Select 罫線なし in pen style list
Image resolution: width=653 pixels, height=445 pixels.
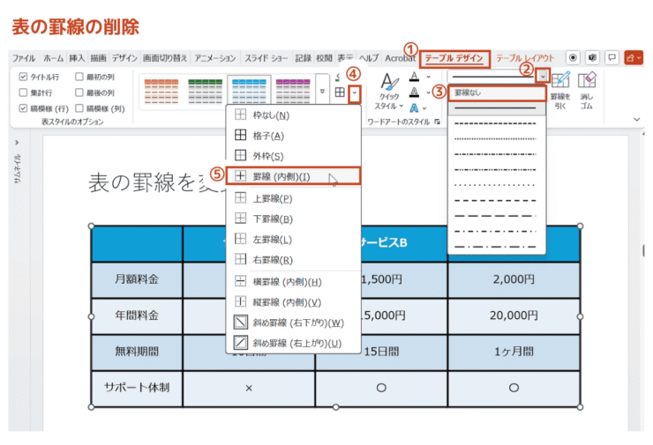click(497, 93)
